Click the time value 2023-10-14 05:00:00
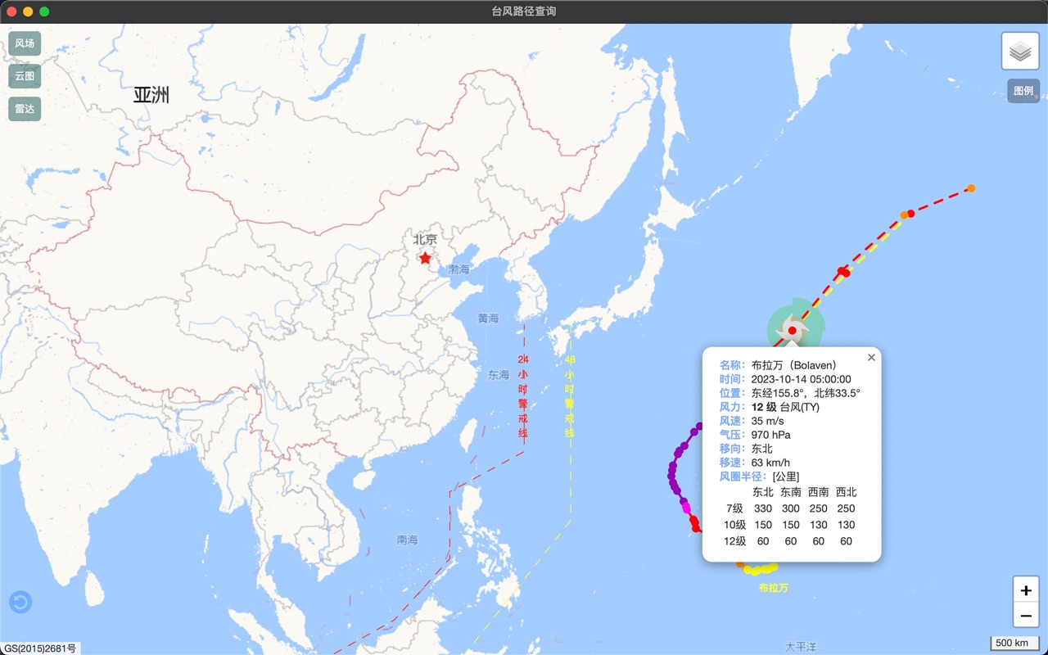 [x=802, y=379]
